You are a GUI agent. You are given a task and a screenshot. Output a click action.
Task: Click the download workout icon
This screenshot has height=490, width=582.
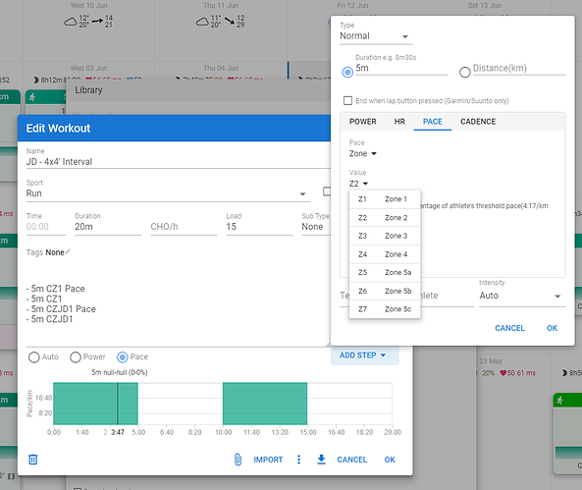[322, 460]
